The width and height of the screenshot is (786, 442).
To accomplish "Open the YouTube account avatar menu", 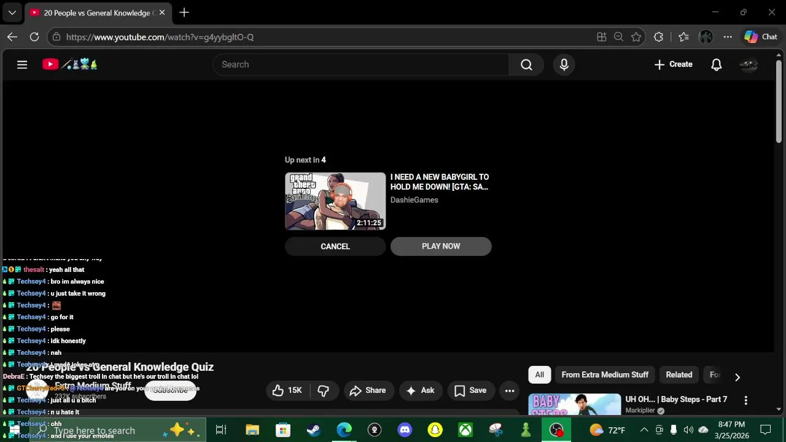I will click(749, 64).
